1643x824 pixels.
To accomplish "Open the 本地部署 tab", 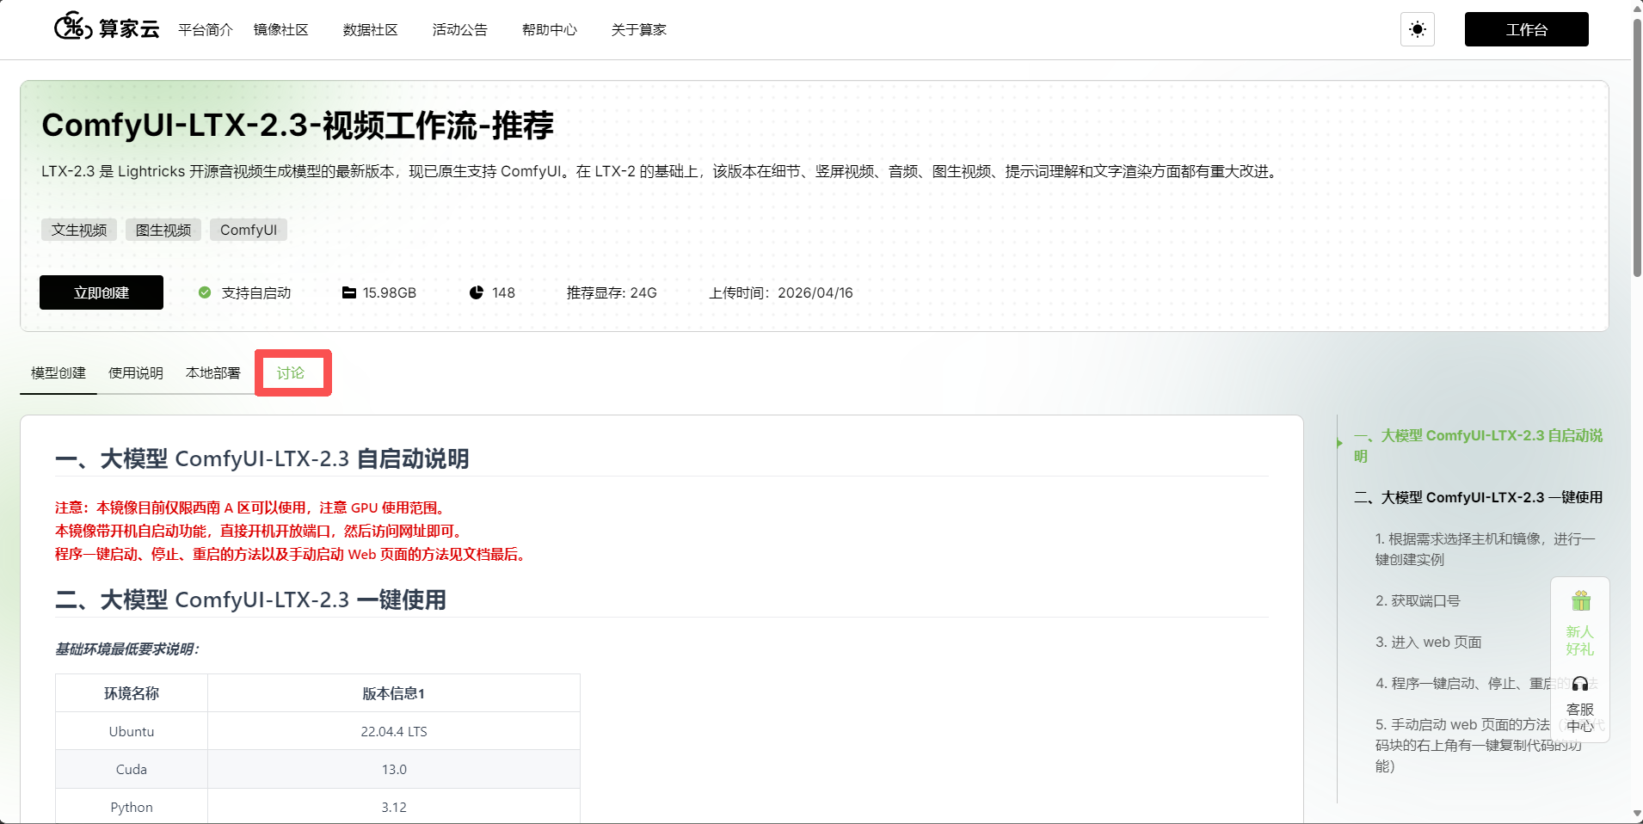I will pyautogui.click(x=213, y=372).
